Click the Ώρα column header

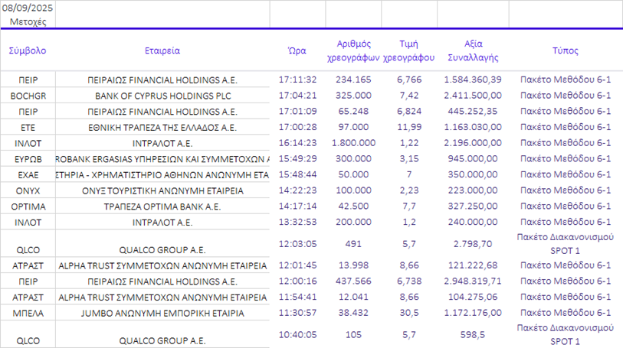[x=297, y=50]
